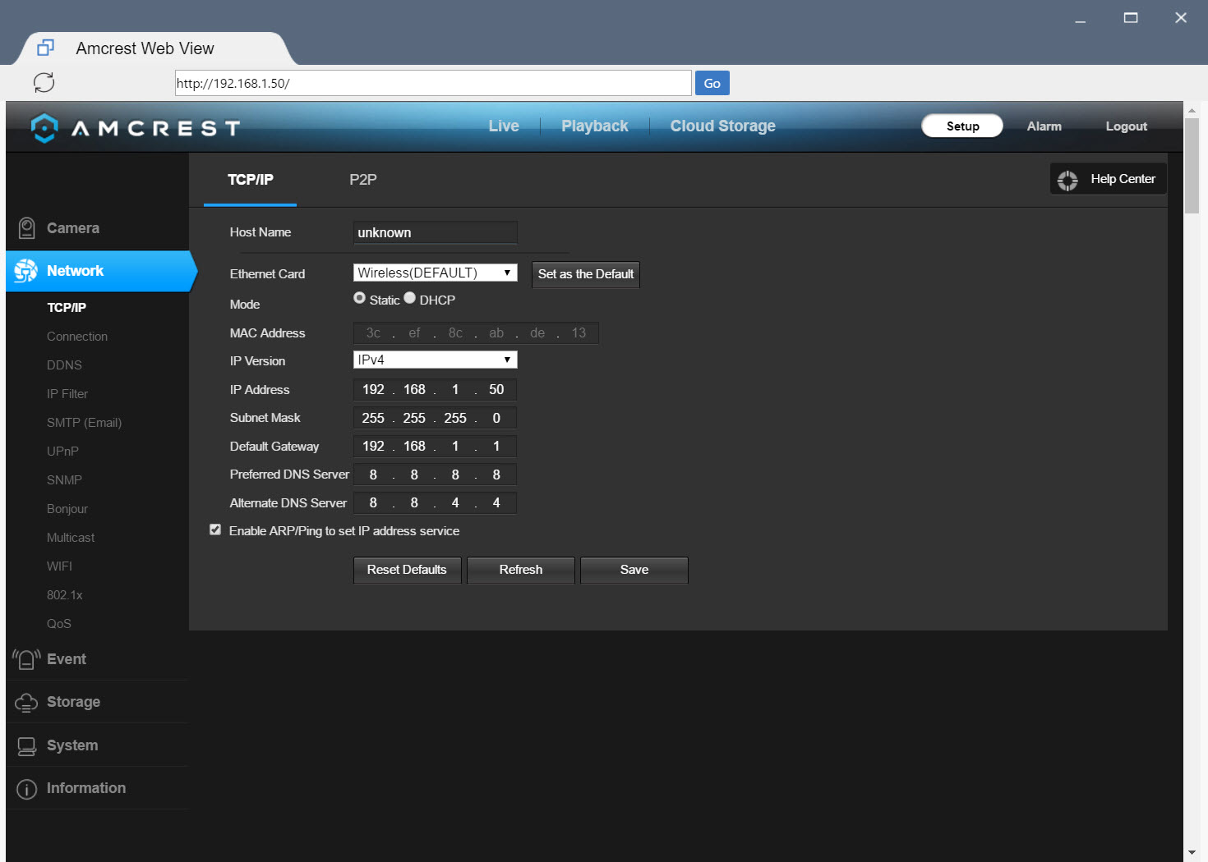The image size is (1208, 862).
Task: Open the IP Version dropdown
Action: pos(436,360)
